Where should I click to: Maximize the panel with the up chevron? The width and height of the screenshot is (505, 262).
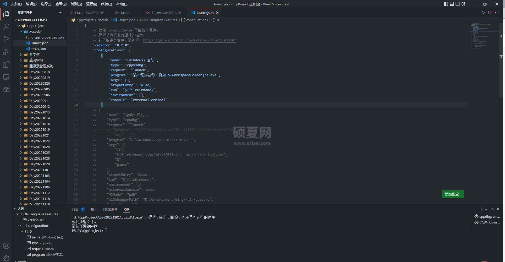492,209
